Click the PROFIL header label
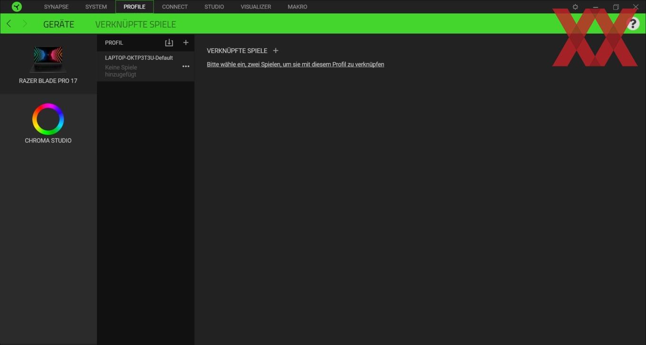Viewport: 646px width, 345px height. (114, 43)
